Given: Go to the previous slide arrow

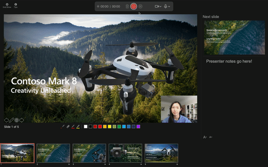Looking at the screenshot, I should 6,120.
